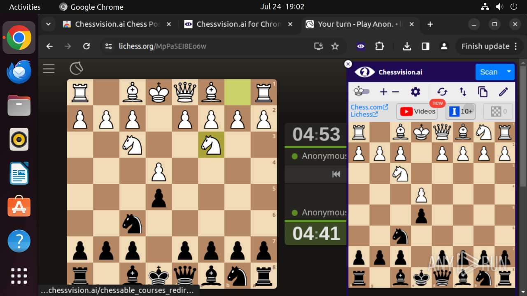Screen dimensions: 527x296
Task: Open Rhythmbox from the dock
Action: click(x=19, y=139)
